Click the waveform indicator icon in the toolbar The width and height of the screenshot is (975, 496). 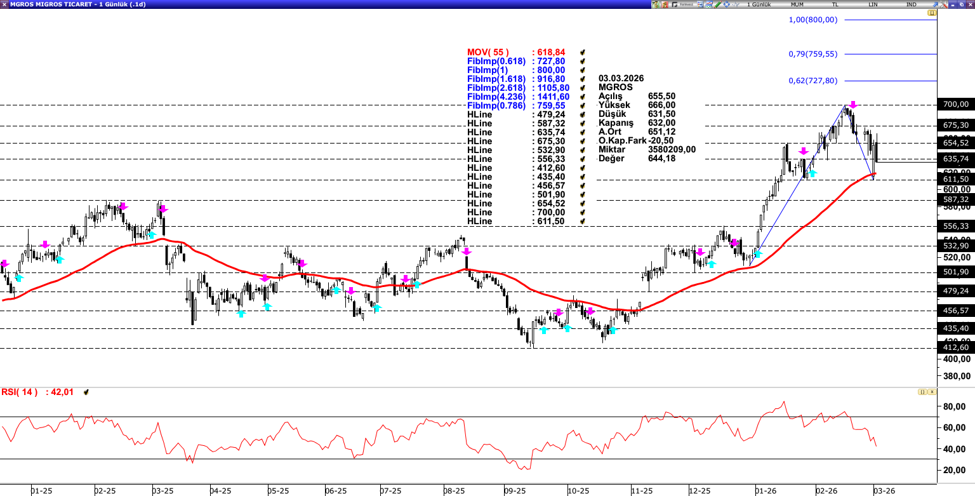tap(736, 4)
